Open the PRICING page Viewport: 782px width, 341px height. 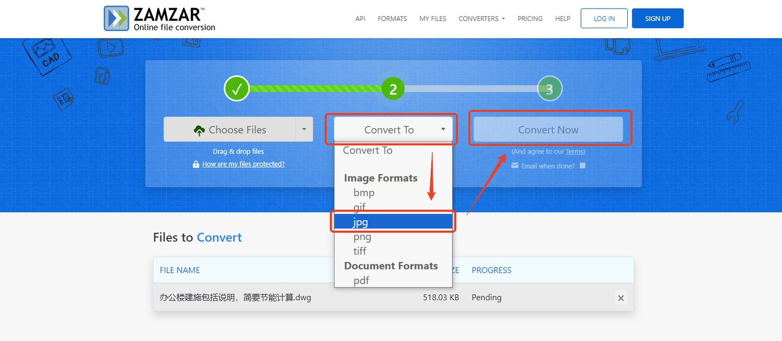[530, 18]
